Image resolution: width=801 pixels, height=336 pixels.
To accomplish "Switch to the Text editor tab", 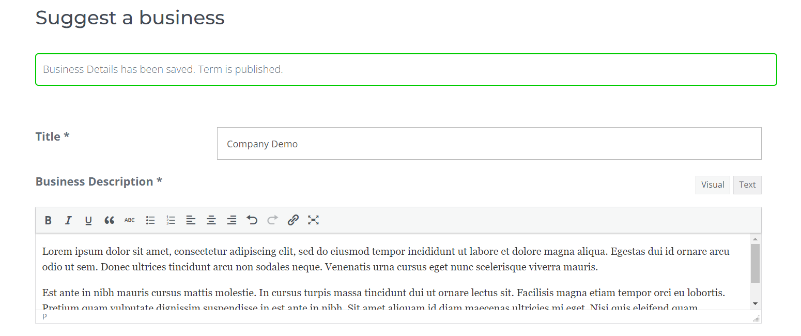I will [747, 185].
